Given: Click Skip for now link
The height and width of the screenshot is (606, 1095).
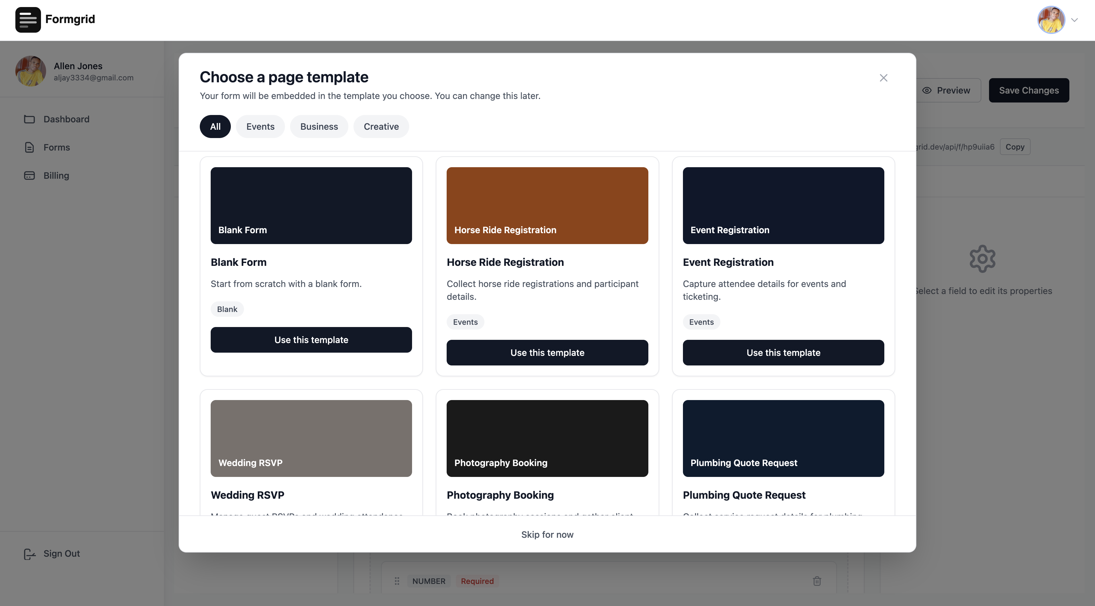Looking at the screenshot, I should (x=547, y=535).
